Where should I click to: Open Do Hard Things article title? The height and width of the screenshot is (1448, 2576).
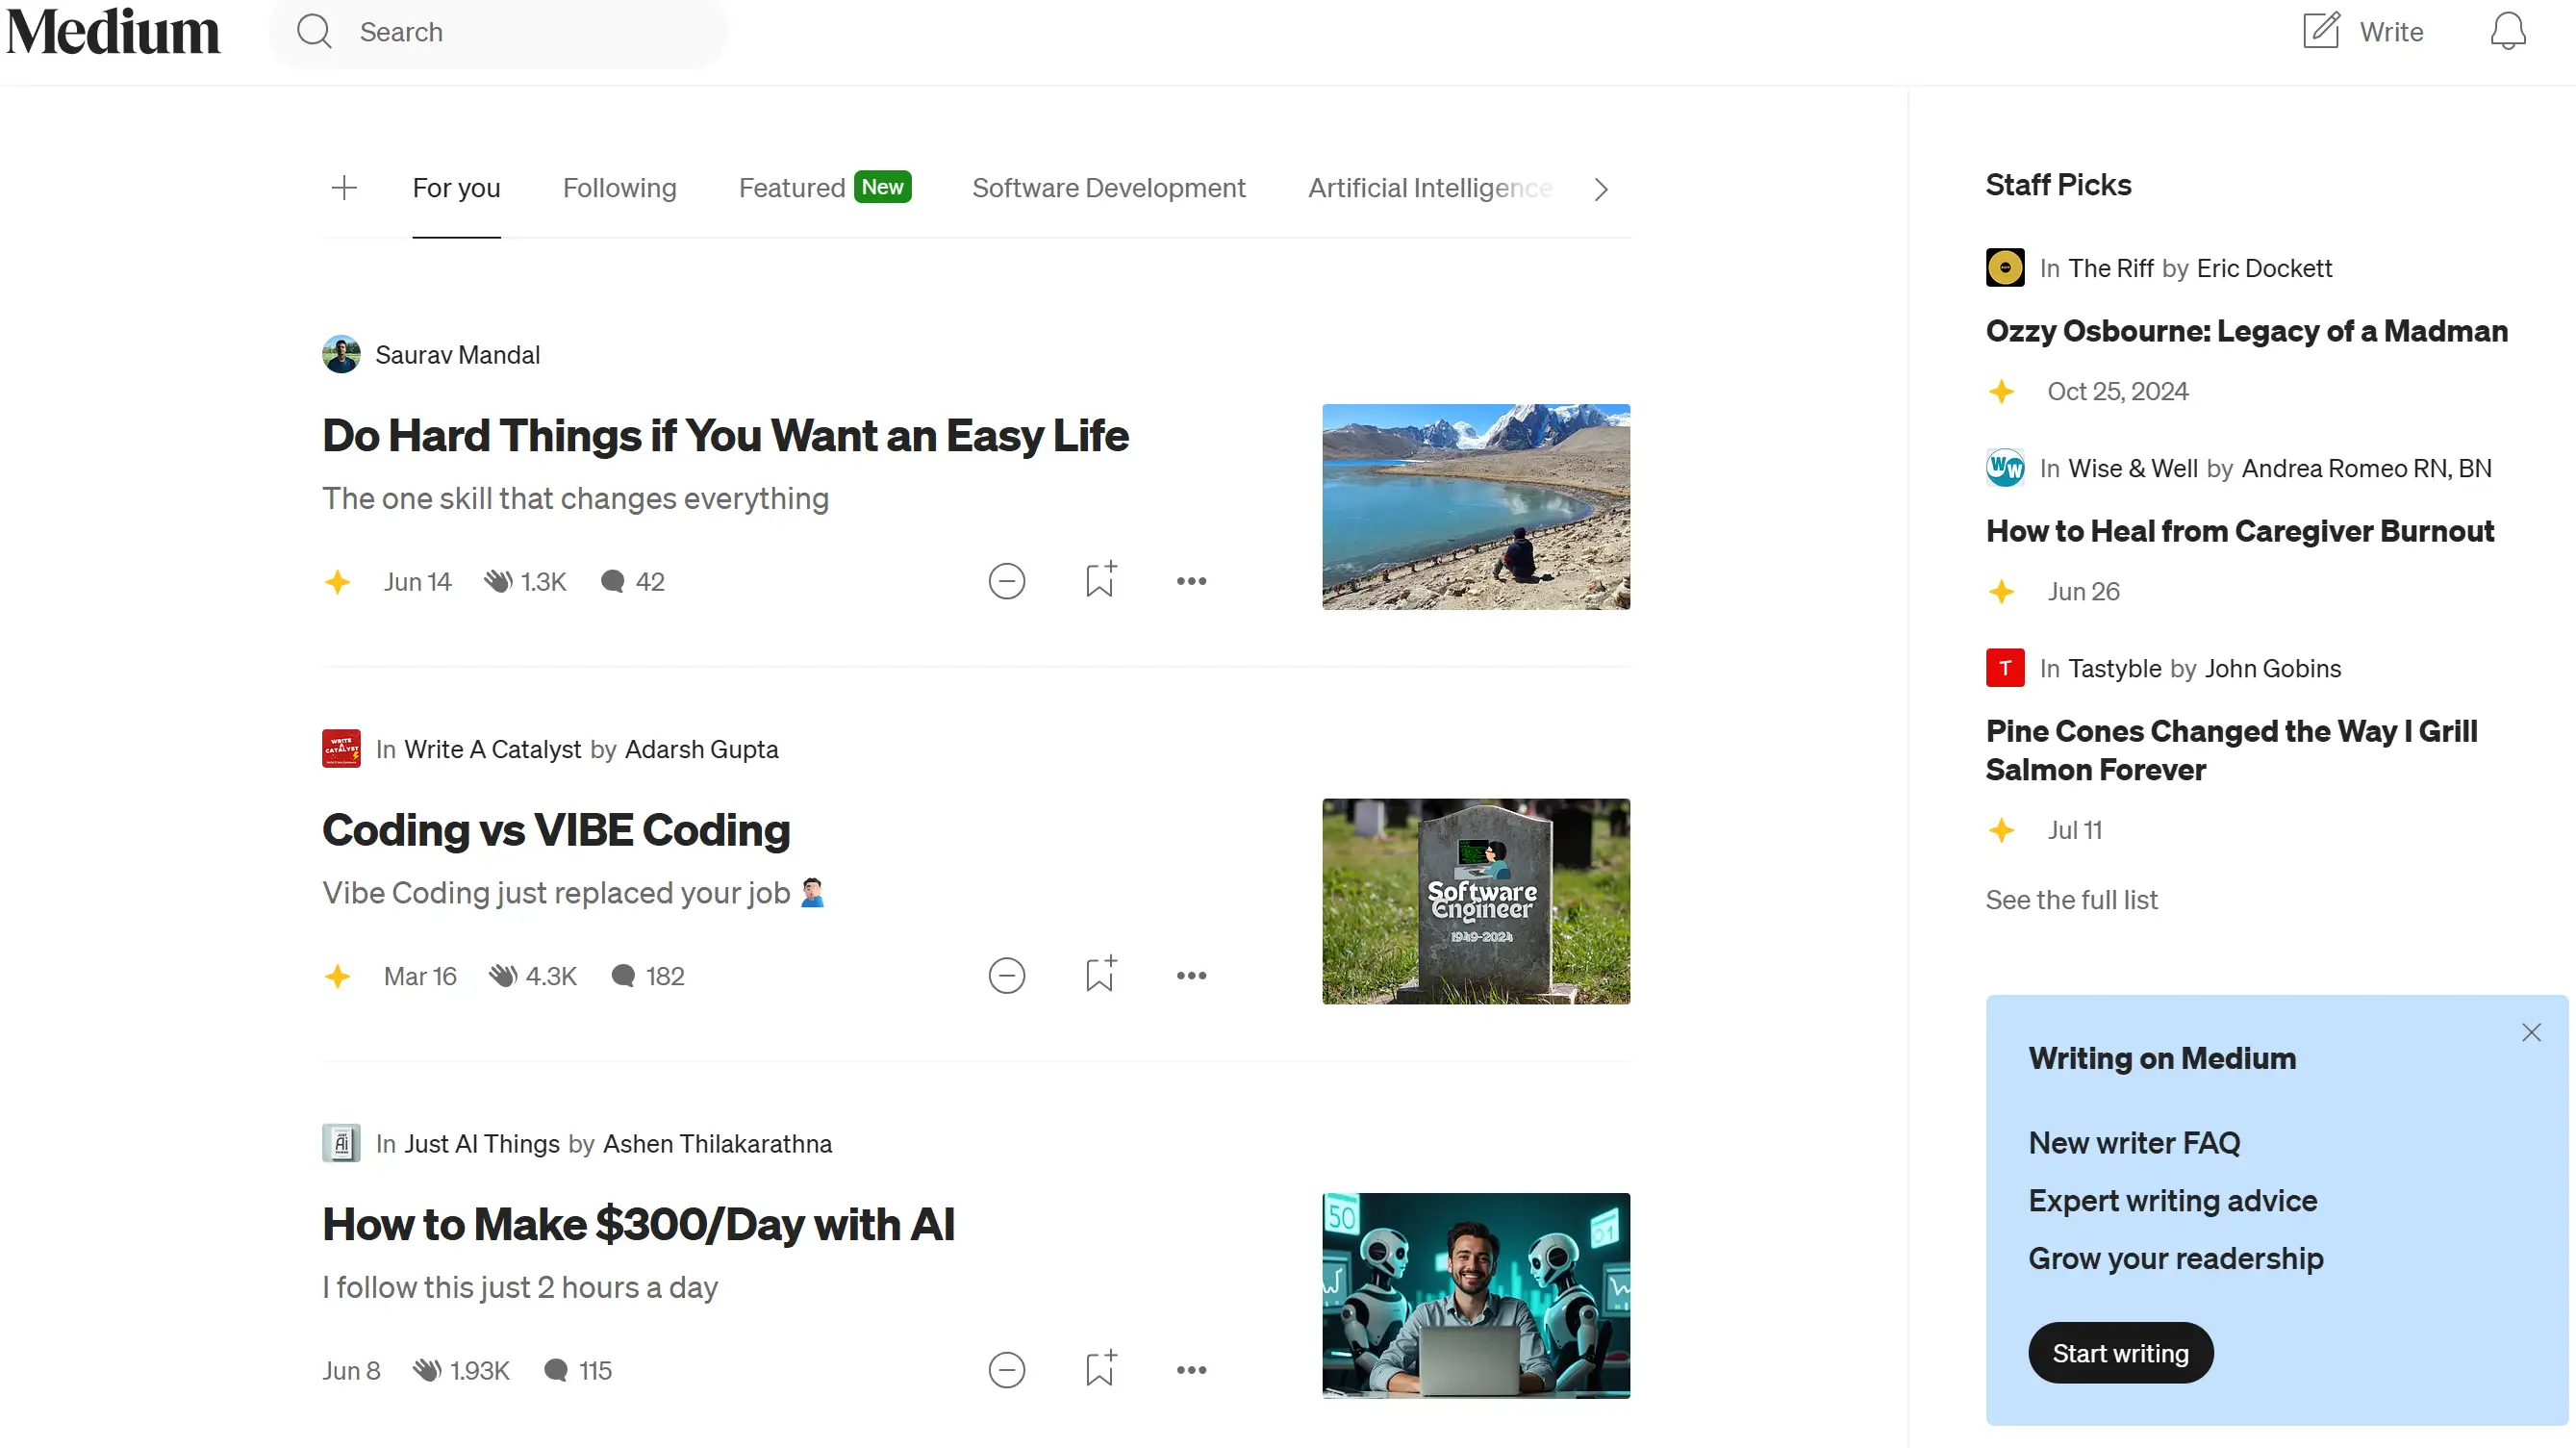[x=725, y=436]
